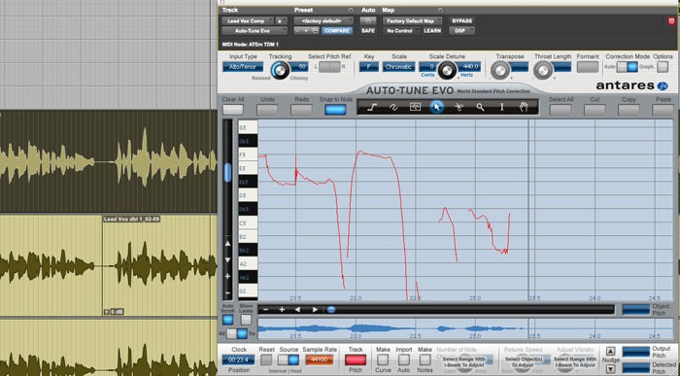
Task: Click the BYPASS button
Action: (x=461, y=20)
